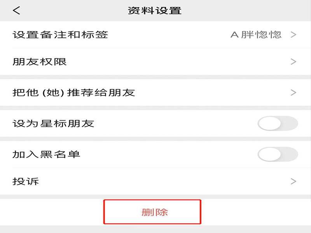Select the 投诉 label
This screenshot has width=311, height=233.
click(26, 181)
